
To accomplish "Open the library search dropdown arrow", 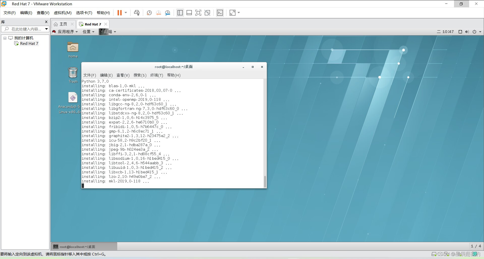I will [x=46, y=29].
